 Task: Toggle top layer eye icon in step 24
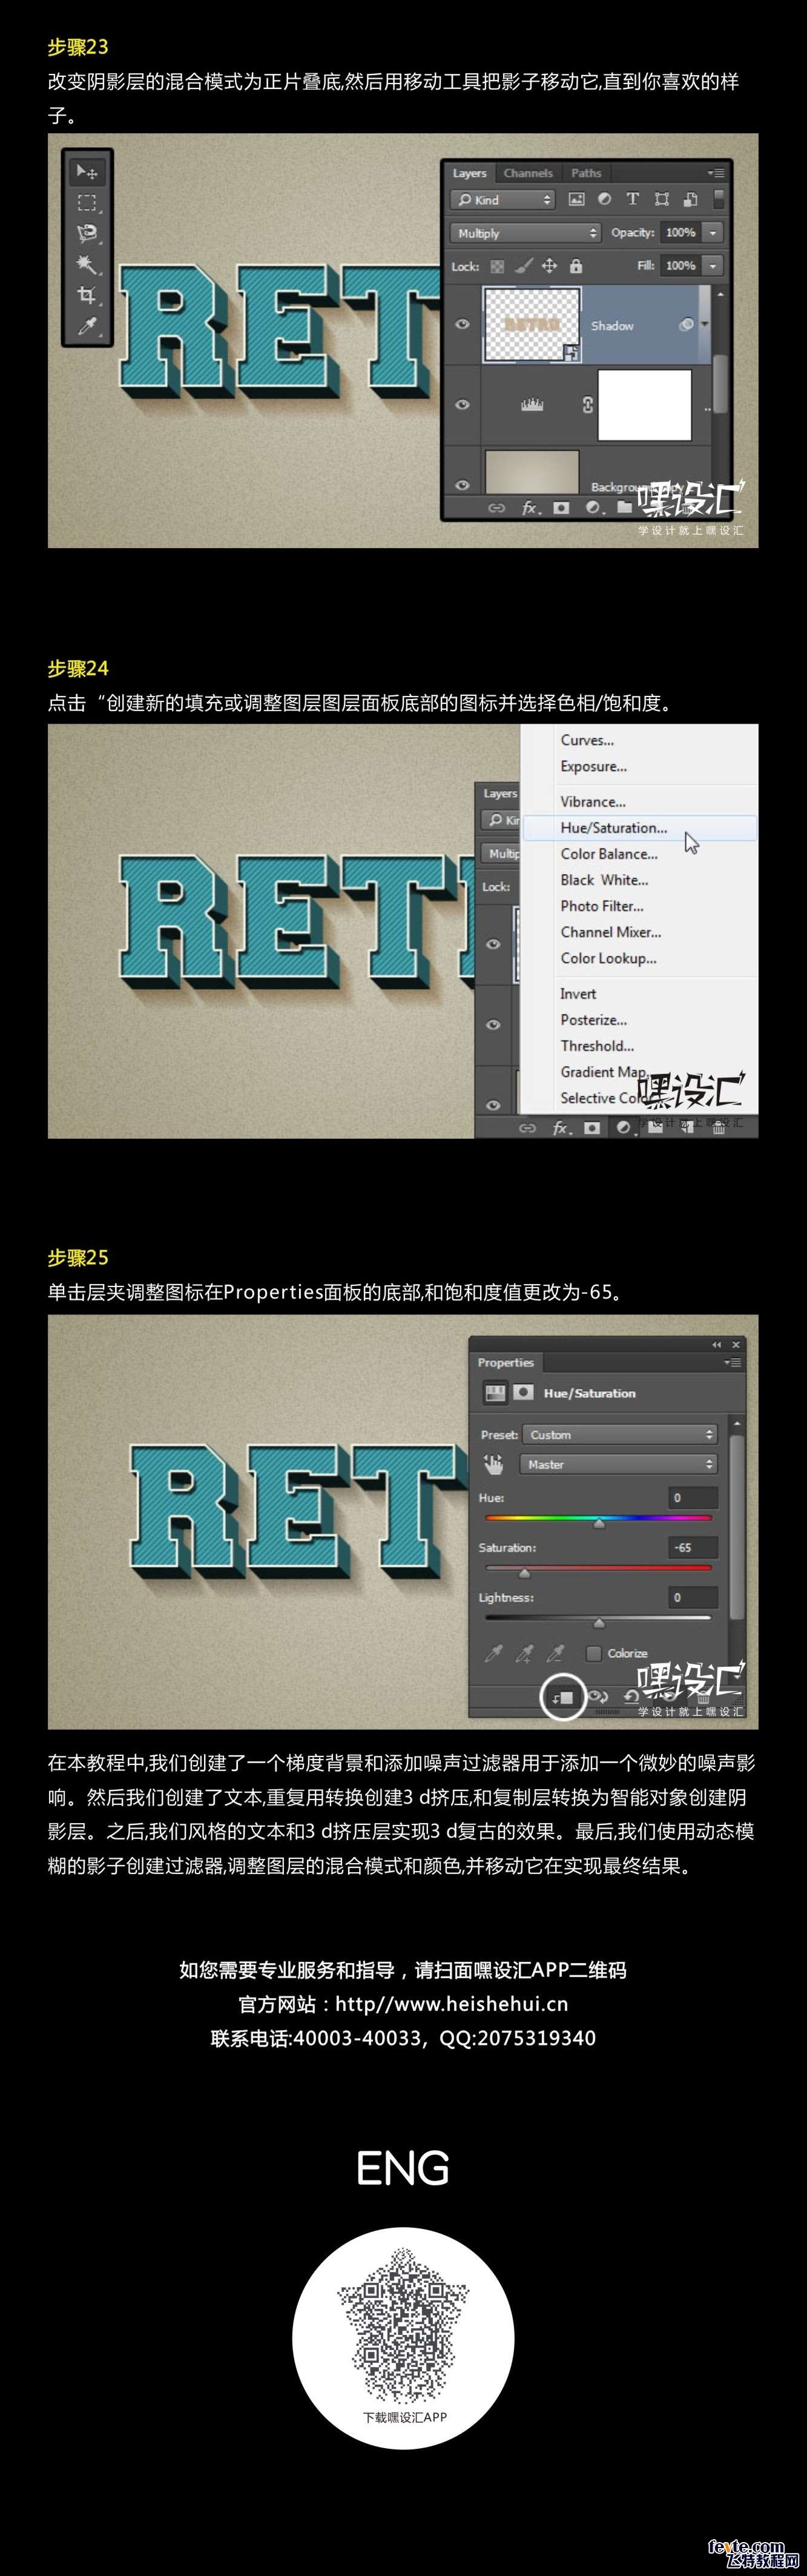point(493,944)
